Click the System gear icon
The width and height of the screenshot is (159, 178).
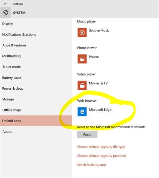coord(5,13)
